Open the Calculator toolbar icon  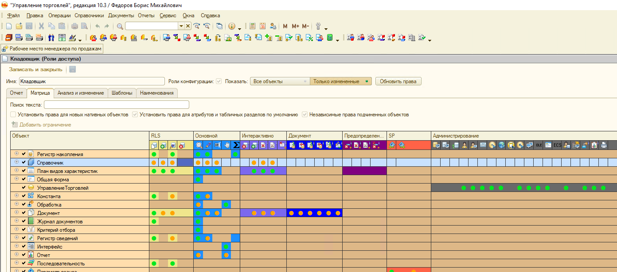253,27
